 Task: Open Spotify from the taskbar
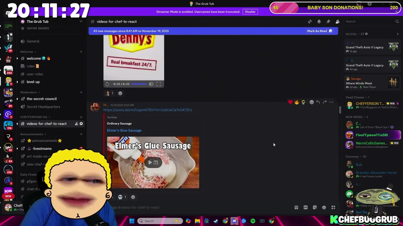tap(253, 221)
